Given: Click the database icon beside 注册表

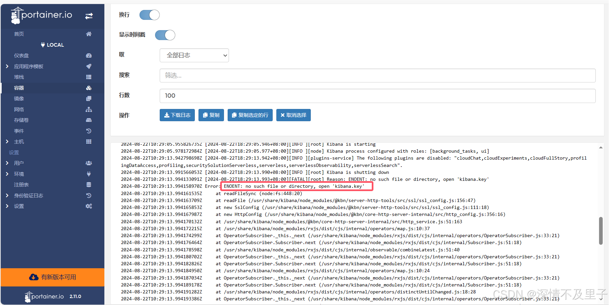Looking at the screenshot, I should [x=89, y=184].
